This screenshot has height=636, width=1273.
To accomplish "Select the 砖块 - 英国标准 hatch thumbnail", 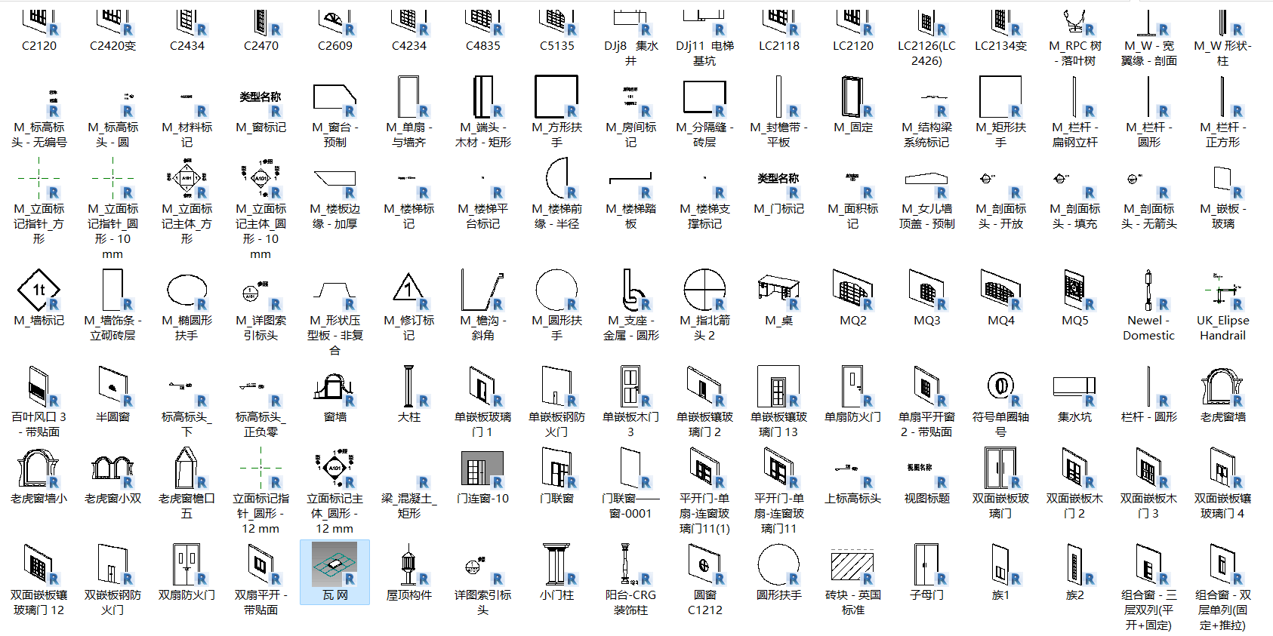I will pyautogui.click(x=852, y=566).
